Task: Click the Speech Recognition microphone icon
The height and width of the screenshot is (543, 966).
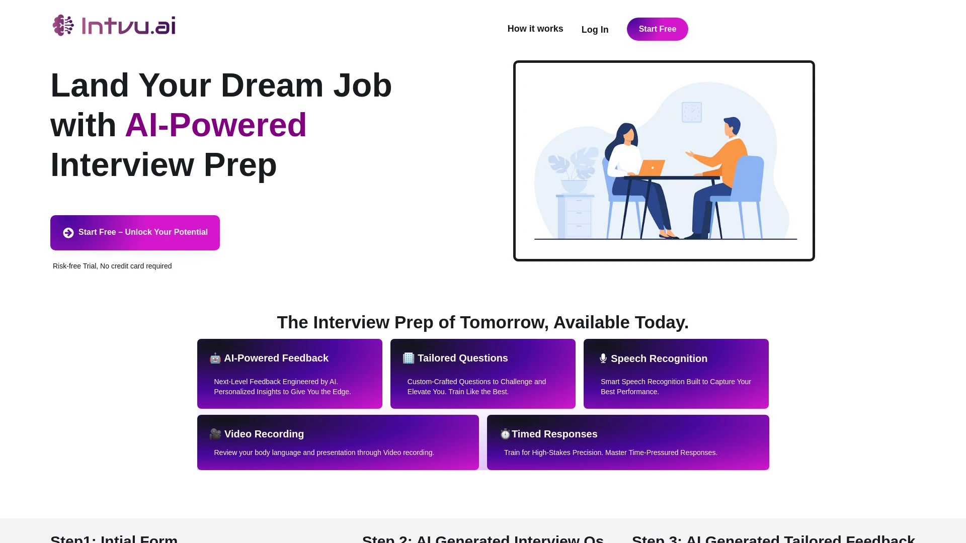Action: pyautogui.click(x=602, y=358)
